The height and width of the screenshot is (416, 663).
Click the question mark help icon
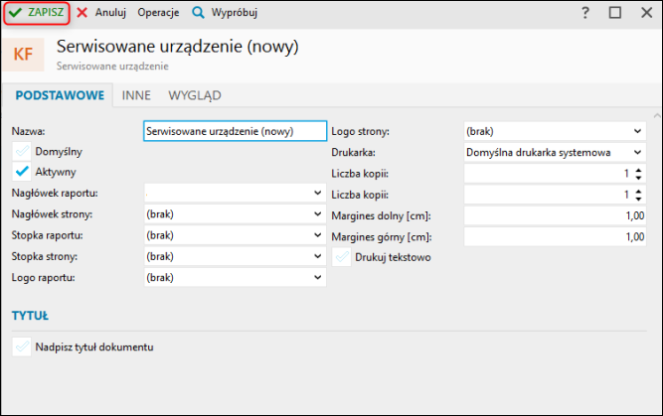(585, 13)
